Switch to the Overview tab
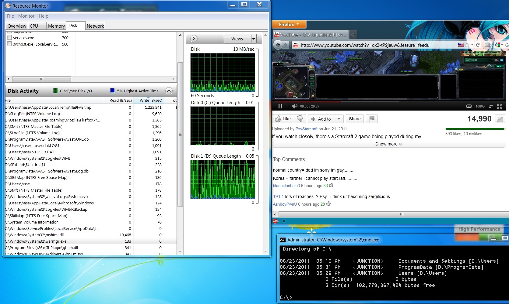Screen dimensions: 509x304 point(17,26)
